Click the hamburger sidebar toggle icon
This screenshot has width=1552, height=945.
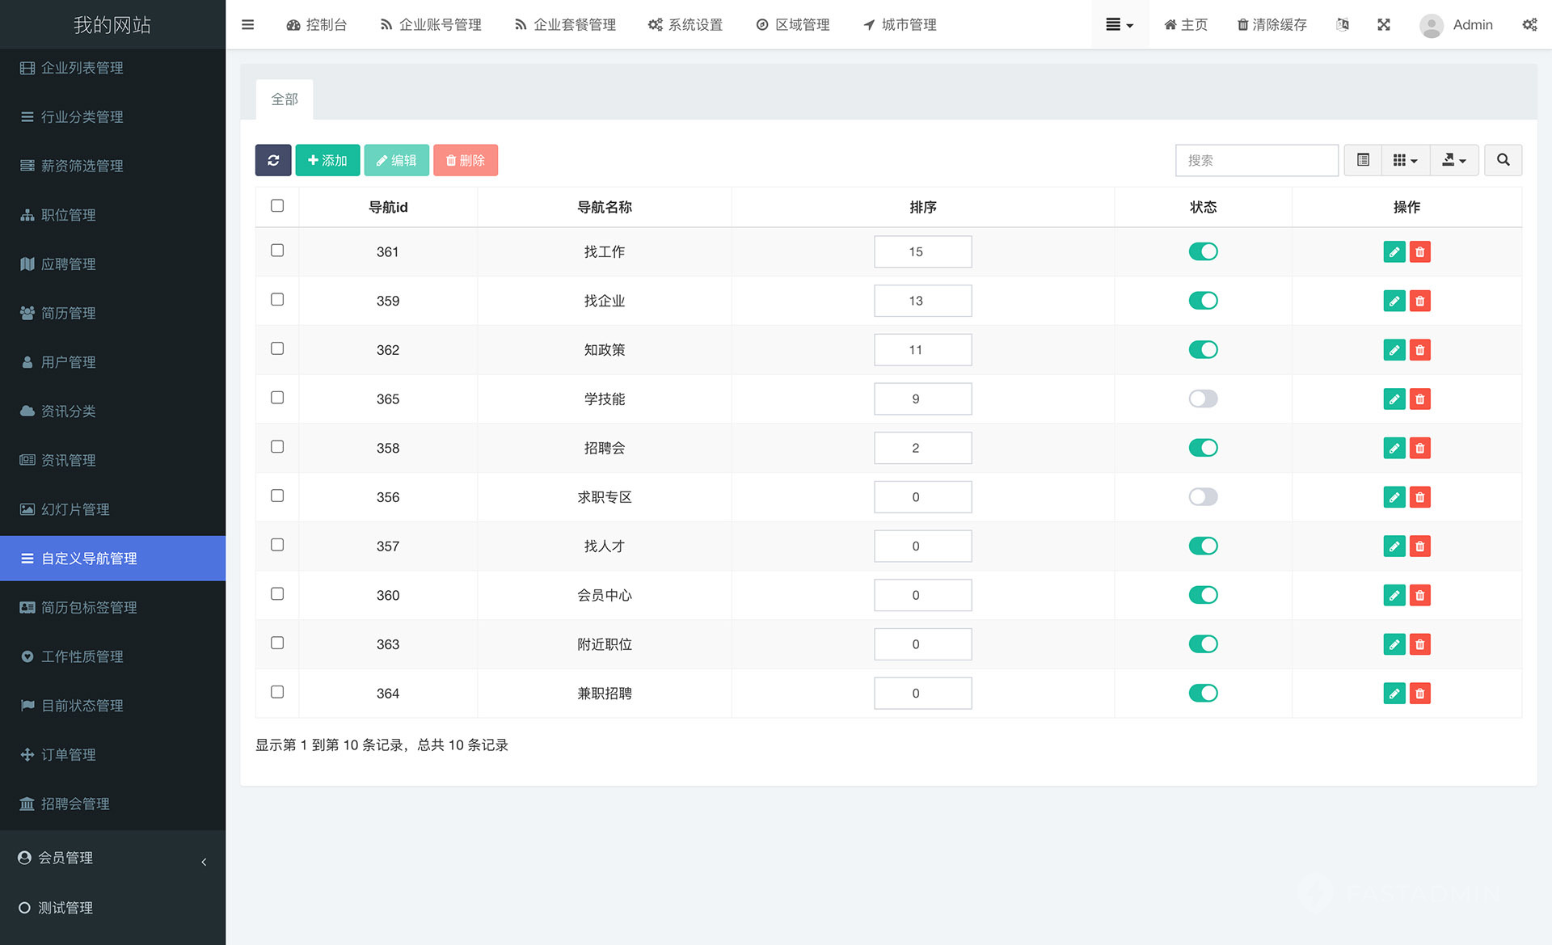(248, 24)
